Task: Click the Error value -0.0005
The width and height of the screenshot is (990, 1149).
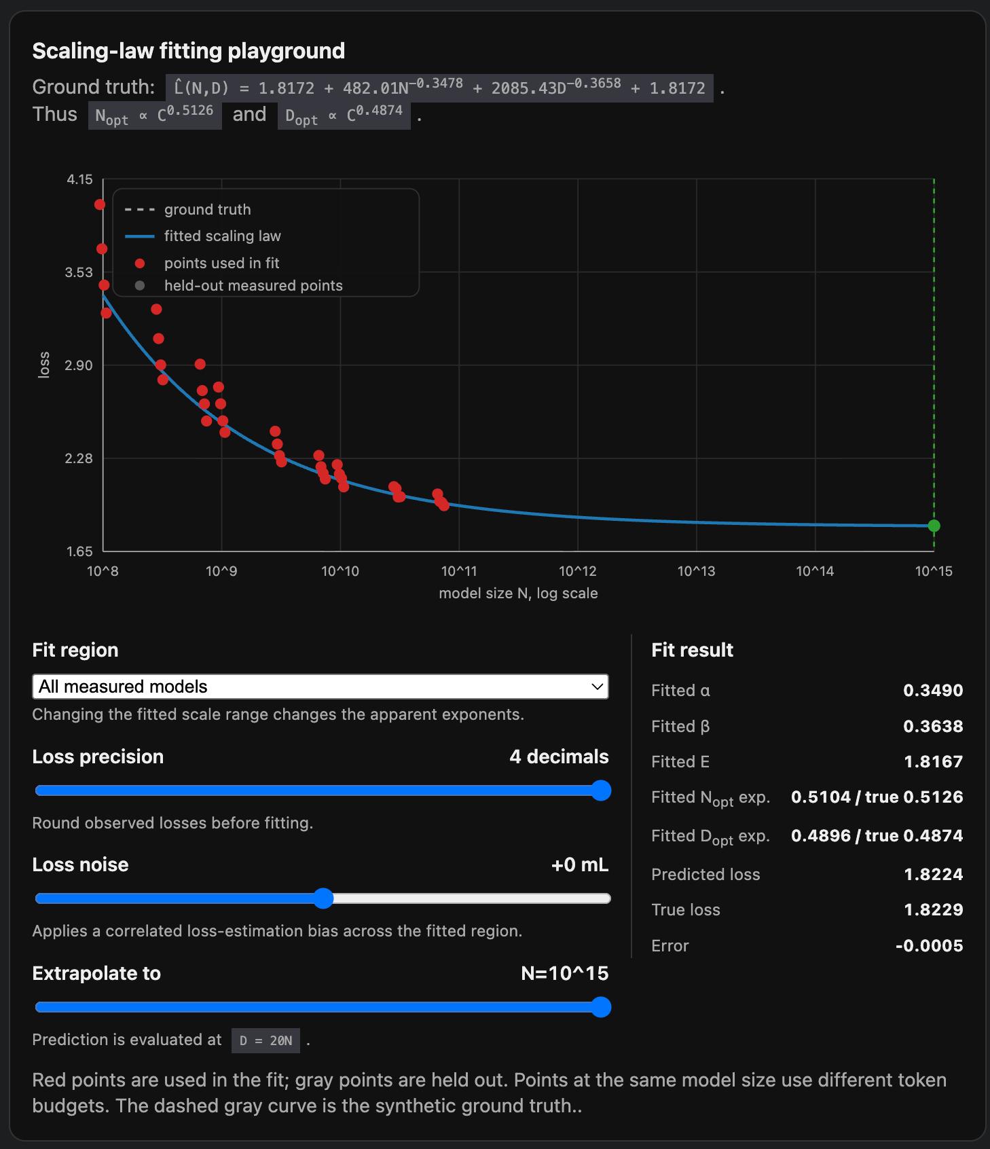Action: tap(929, 946)
